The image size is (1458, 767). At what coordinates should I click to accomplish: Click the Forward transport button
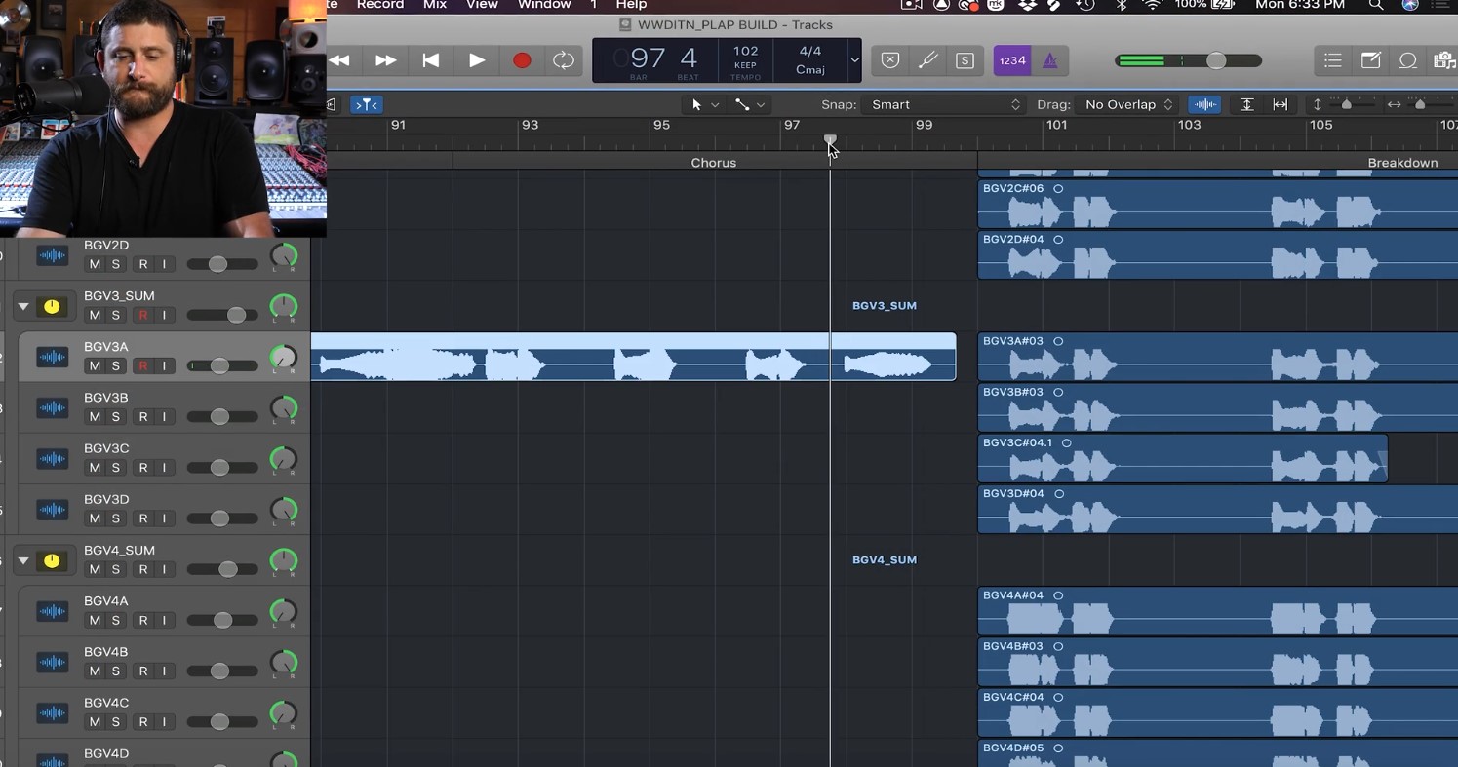click(386, 60)
